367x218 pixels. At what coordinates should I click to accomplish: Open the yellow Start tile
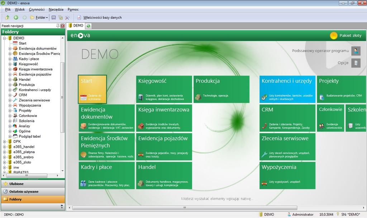[x=92, y=89]
